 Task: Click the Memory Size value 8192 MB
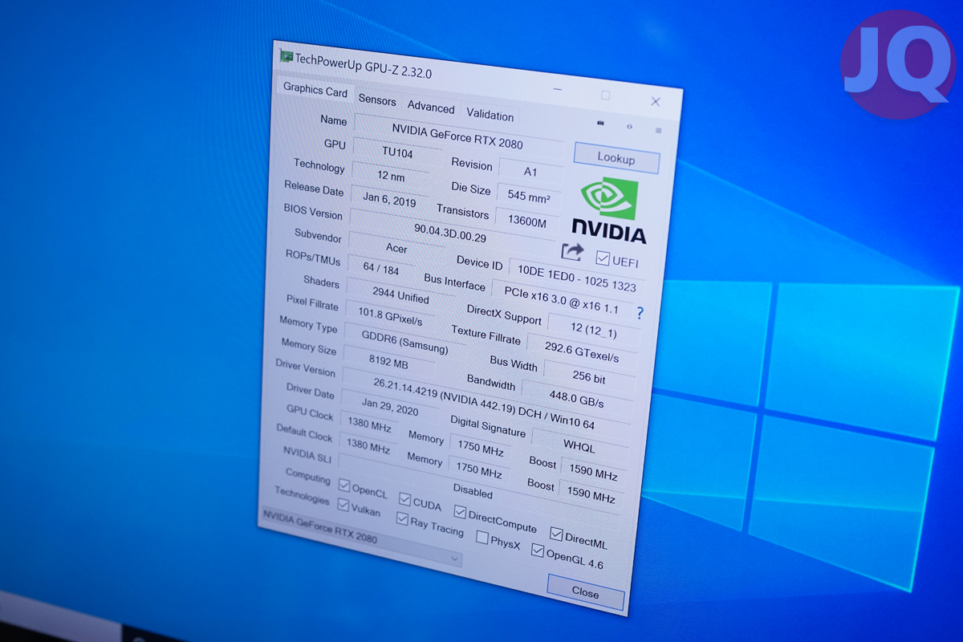point(388,362)
